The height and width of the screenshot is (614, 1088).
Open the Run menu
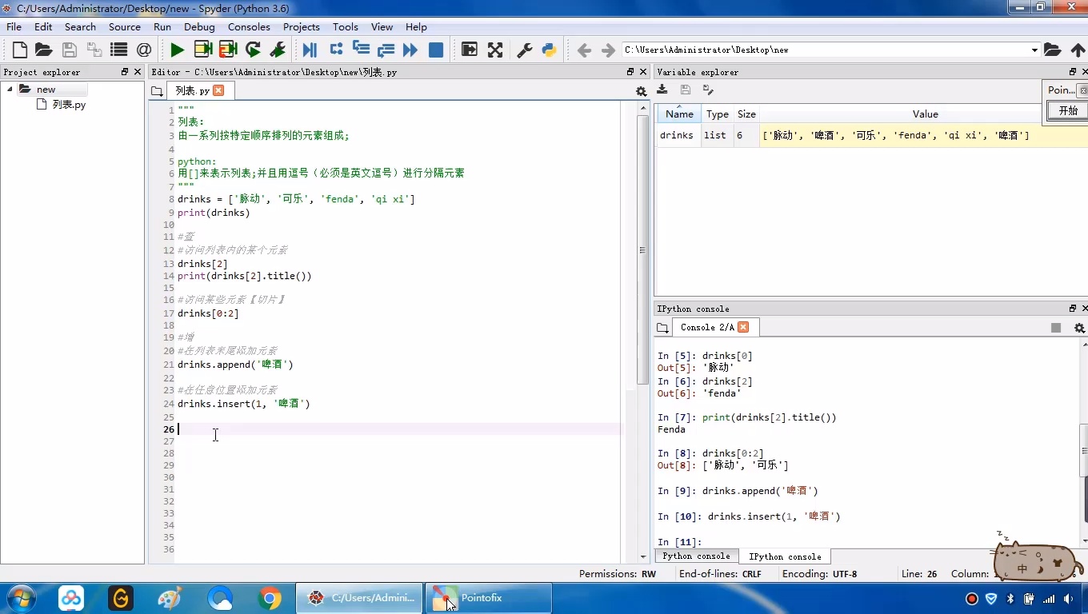(162, 26)
